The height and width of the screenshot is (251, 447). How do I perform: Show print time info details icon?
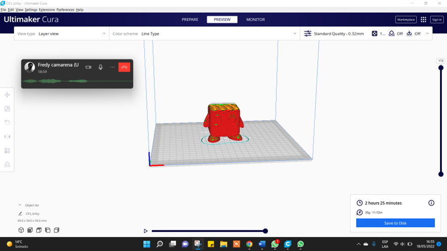coord(431,203)
